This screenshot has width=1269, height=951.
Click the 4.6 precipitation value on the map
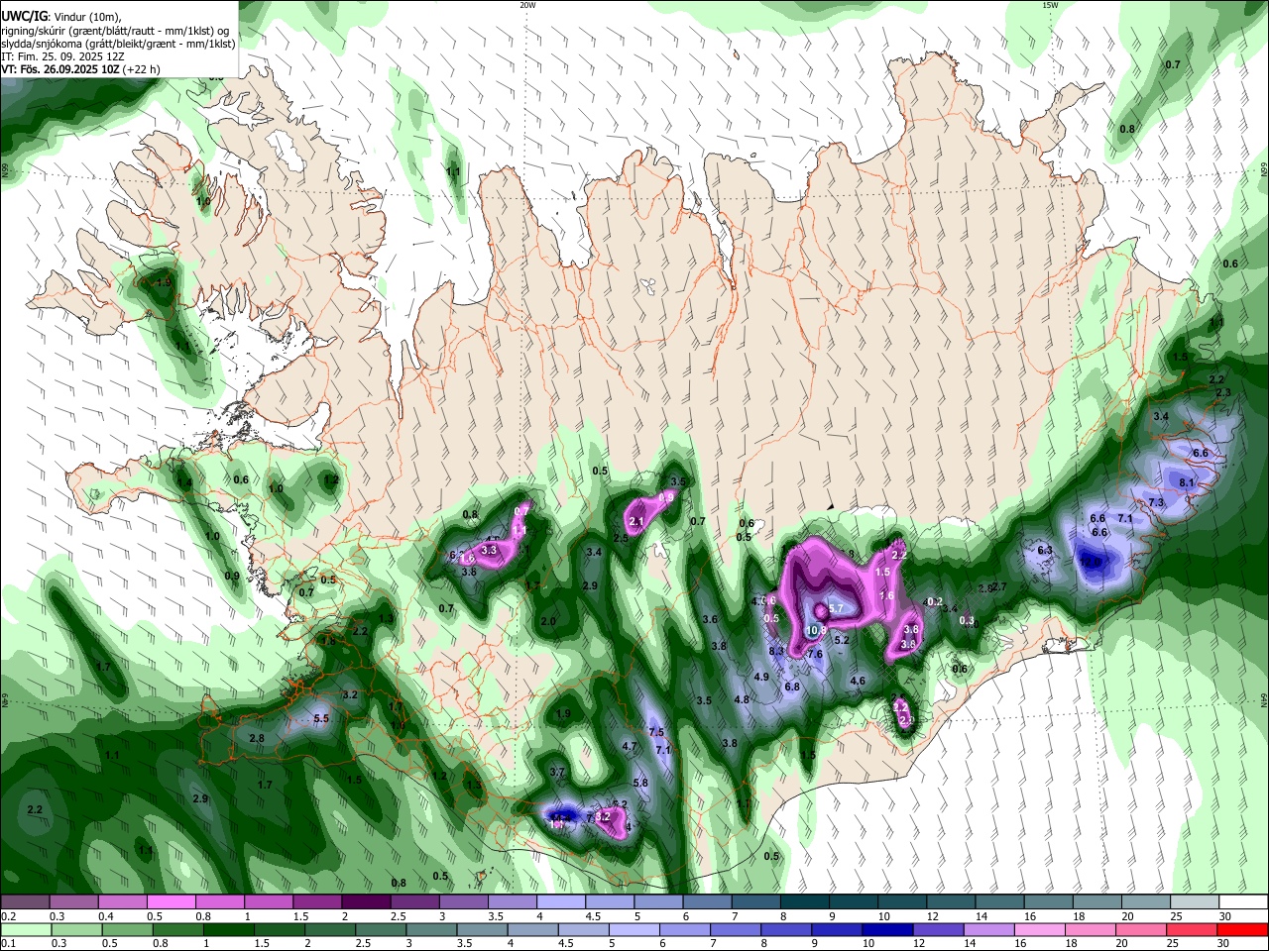coord(858,681)
